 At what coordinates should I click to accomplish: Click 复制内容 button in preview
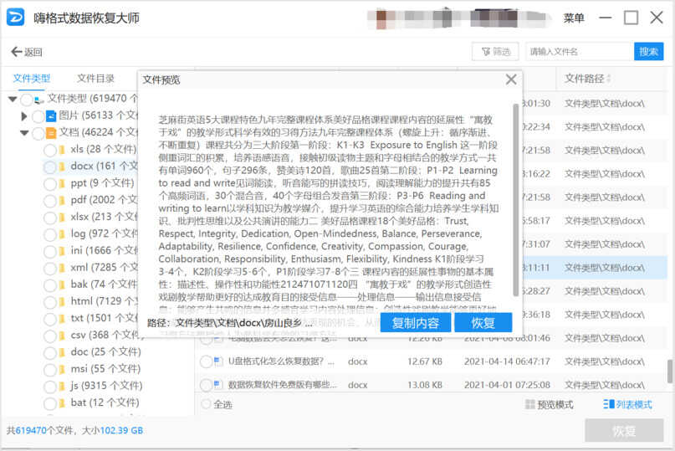(x=416, y=323)
